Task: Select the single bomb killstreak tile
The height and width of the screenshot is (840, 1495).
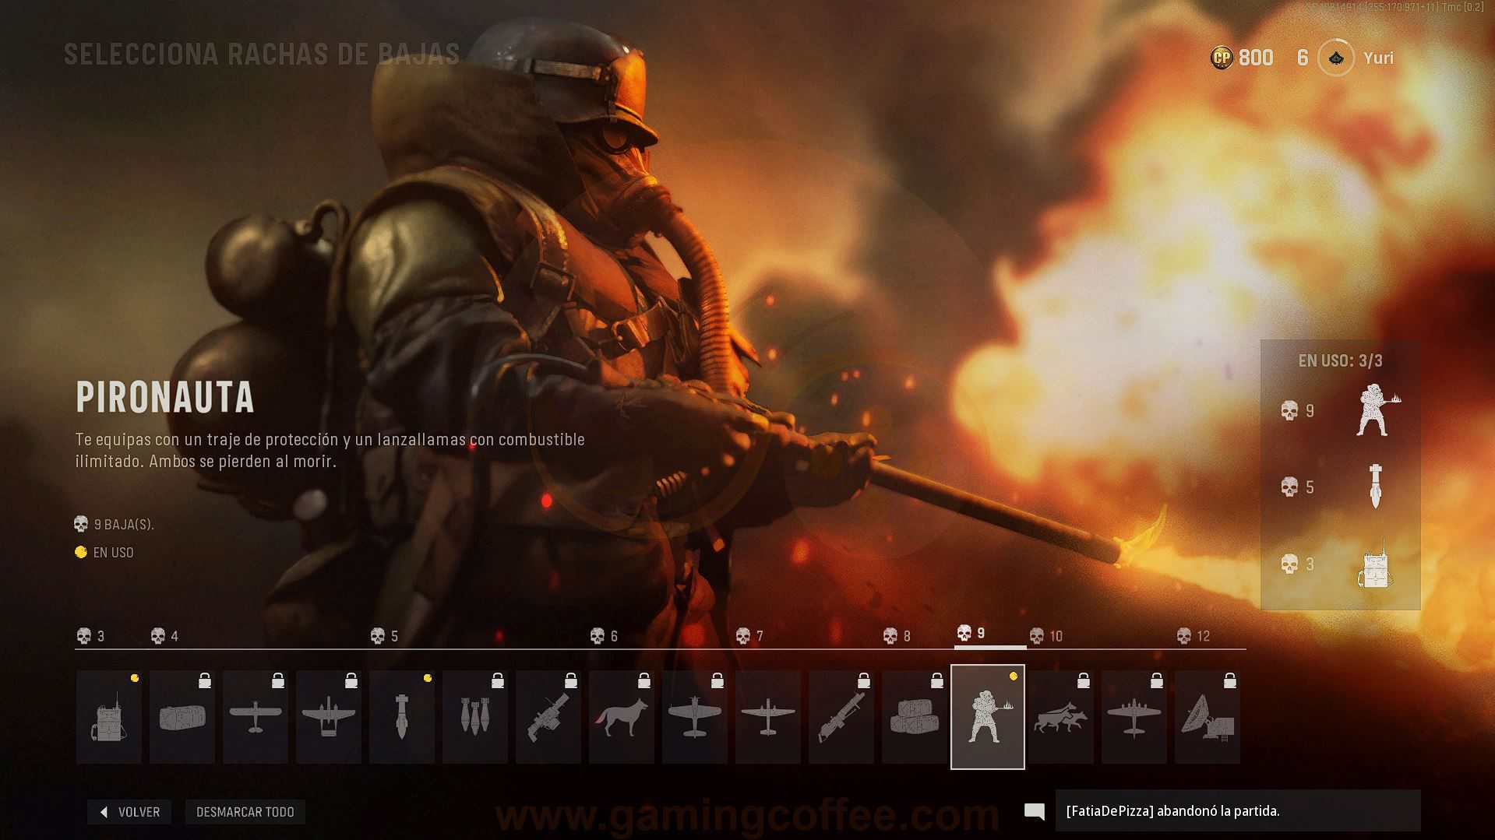Action: 402,717
